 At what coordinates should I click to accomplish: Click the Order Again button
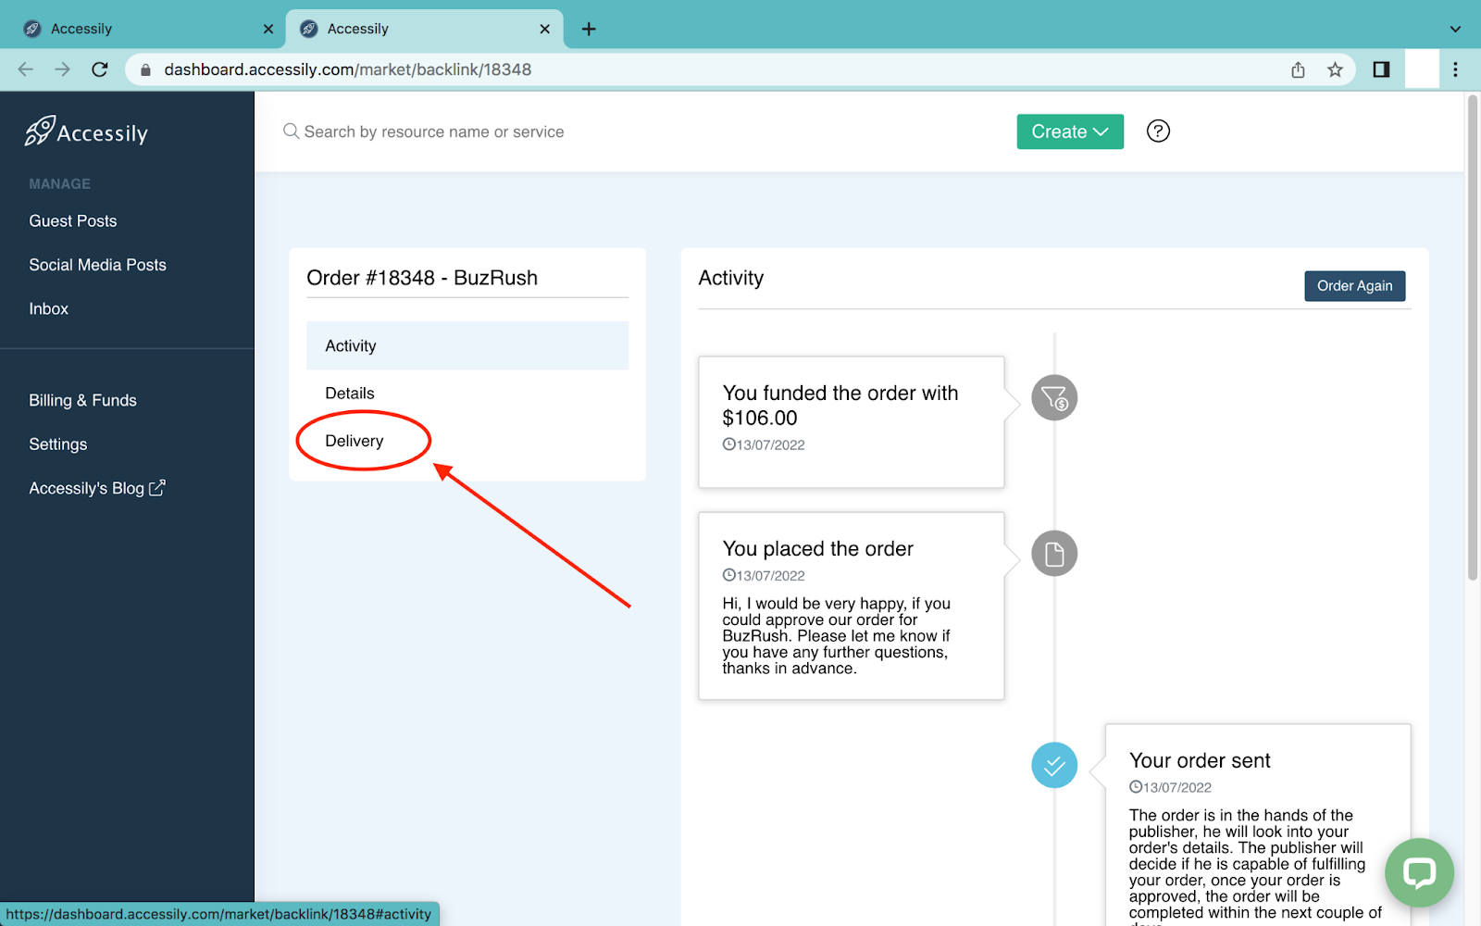click(x=1355, y=286)
